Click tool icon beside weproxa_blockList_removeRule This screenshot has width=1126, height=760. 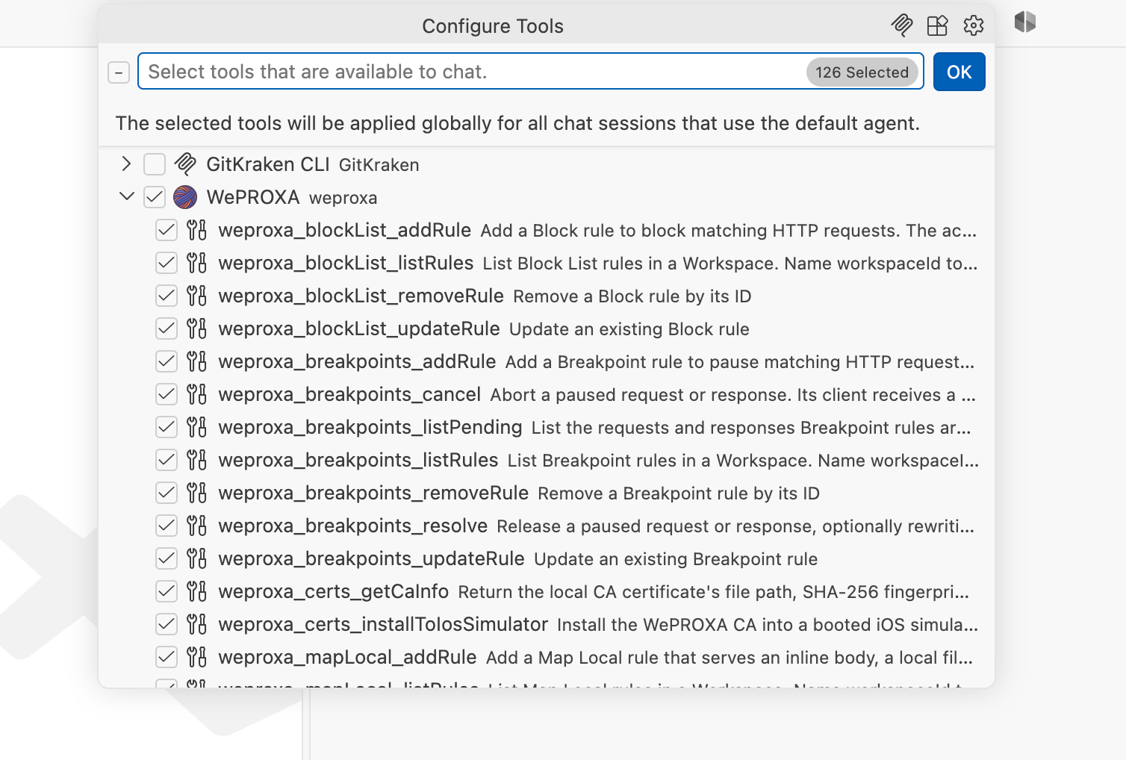[x=196, y=296]
